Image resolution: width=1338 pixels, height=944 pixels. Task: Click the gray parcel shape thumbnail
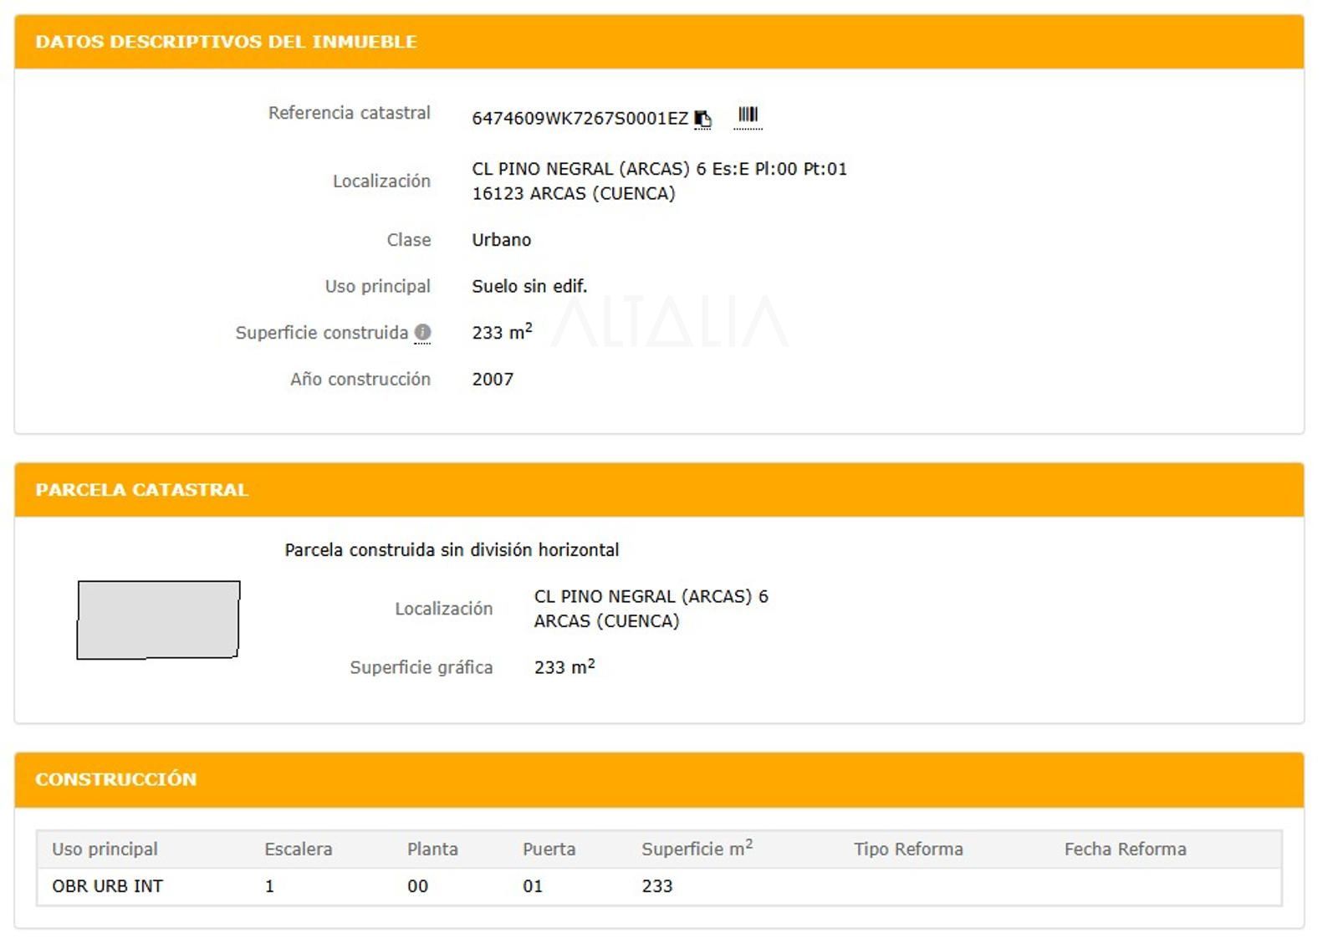(158, 620)
